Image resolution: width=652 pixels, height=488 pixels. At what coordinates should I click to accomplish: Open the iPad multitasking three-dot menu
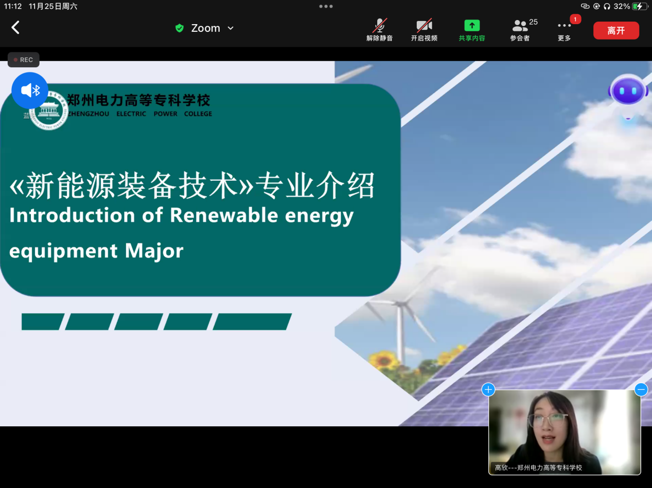pyautogui.click(x=326, y=6)
